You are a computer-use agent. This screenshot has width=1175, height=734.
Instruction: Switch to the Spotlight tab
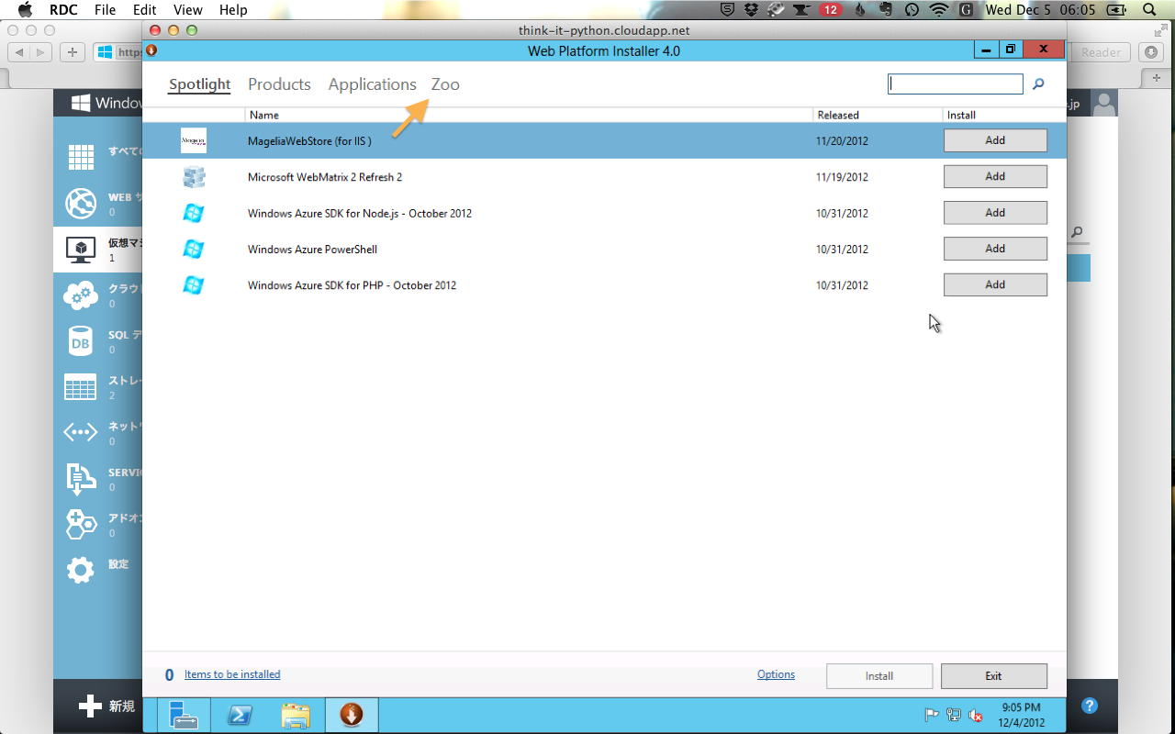tap(199, 84)
